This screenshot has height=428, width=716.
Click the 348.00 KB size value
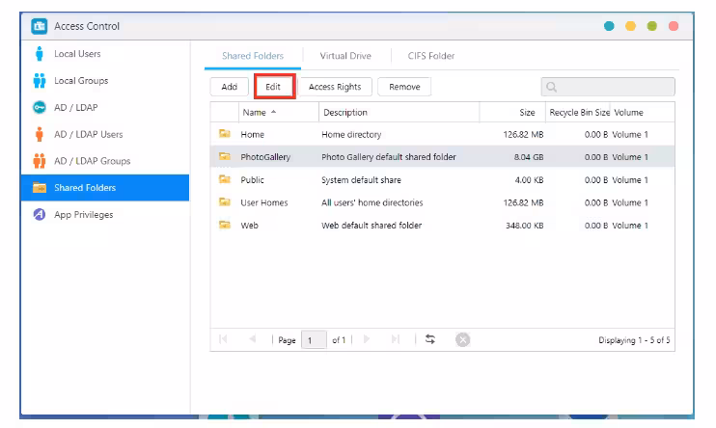tap(524, 226)
